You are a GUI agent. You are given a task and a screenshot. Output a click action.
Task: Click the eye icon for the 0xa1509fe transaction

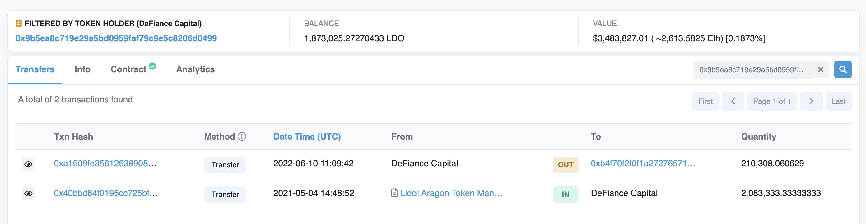point(28,164)
